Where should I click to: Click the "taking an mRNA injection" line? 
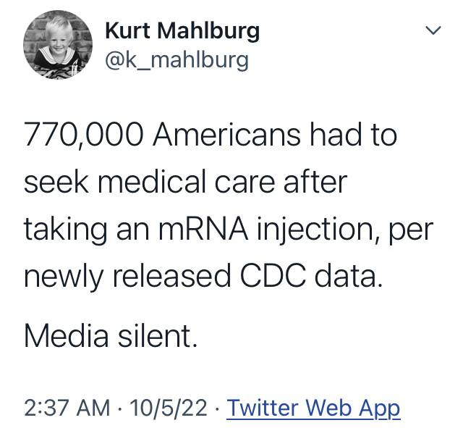(x=228, y=230)
